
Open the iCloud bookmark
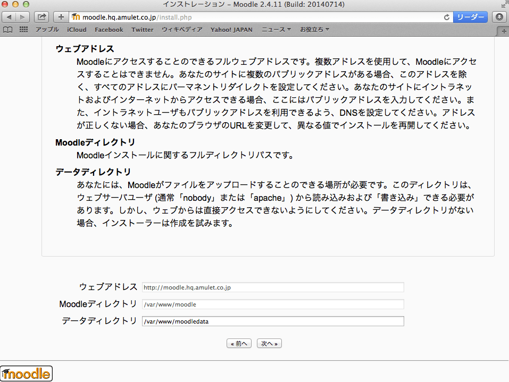coord(77,30)
